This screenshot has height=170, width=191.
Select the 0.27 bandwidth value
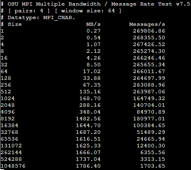coord(94,31)
